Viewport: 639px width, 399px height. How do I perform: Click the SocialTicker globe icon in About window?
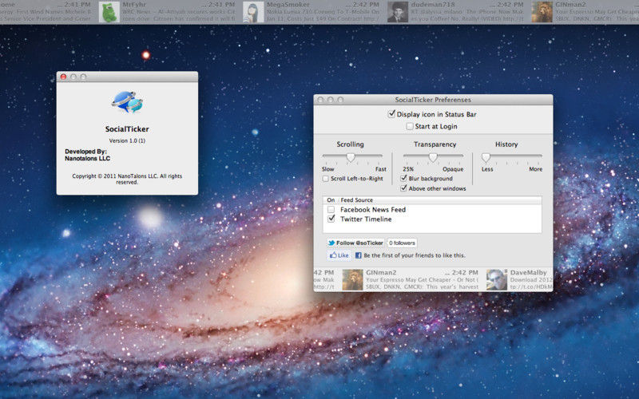coord(127,102)
